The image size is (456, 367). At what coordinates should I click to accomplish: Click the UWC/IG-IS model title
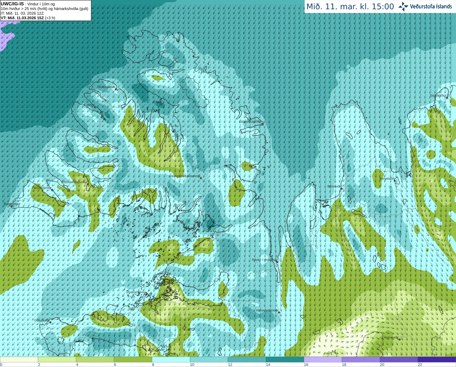click(x=12, y=4)
